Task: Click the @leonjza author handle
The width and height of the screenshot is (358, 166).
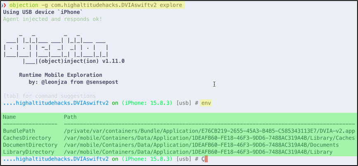Action: click(x=54, y=82)
